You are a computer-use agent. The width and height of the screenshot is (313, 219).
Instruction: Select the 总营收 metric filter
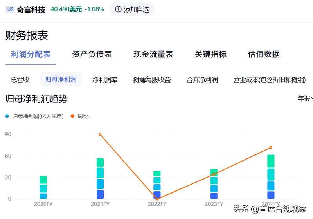point(20,80)
